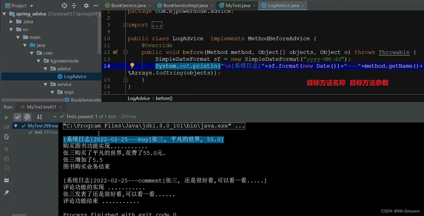Screen dimensions: 424x216
Task: Close the LogAdvice.java tab
Action: [303, 6]
